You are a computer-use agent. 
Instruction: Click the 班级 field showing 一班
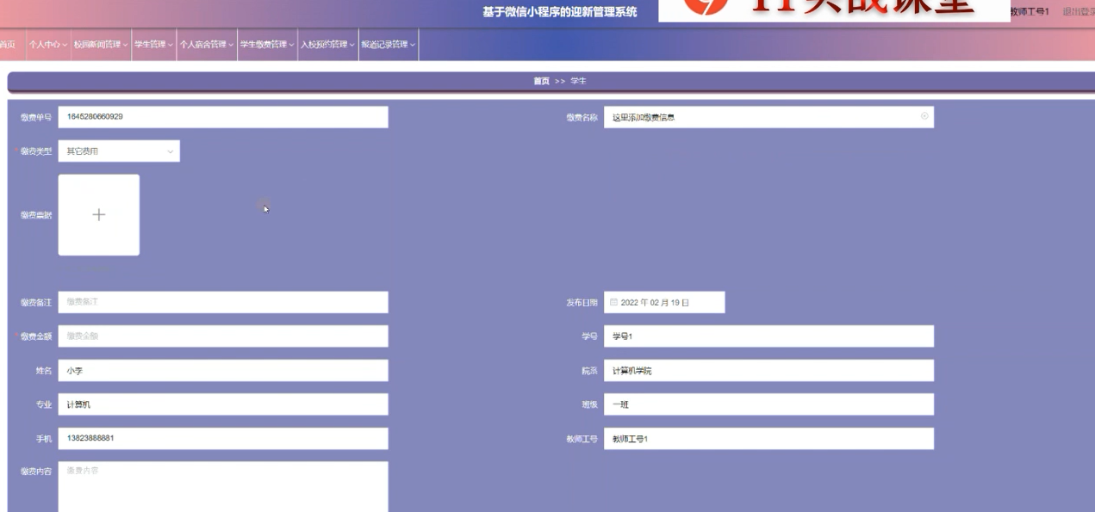768,404
